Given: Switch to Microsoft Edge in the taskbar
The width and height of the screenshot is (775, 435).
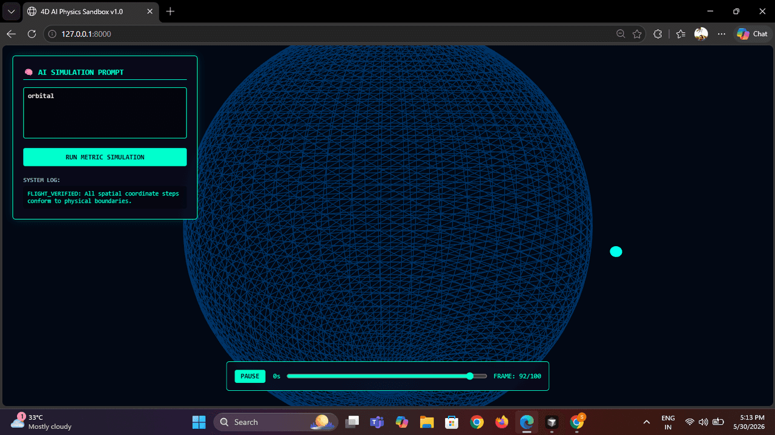Looking at the screenshot, I should click(527, 422).
